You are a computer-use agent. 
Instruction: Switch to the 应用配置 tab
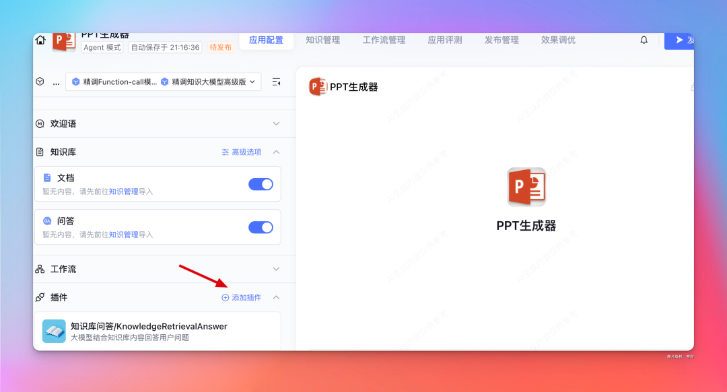[x=266, y=40]
